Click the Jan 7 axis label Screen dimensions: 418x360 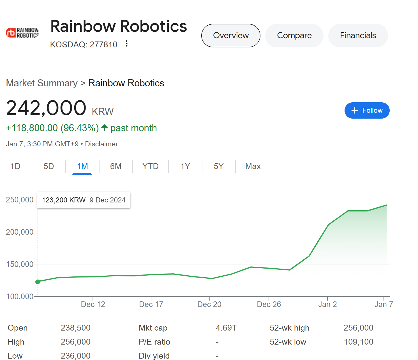pyautogui.click(x=384, y=304)
